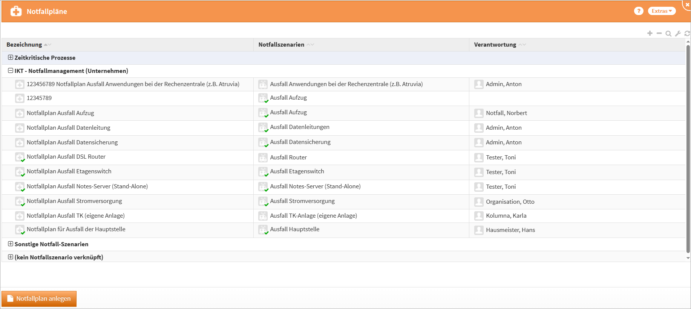Open the Extras dropdown menu

662,11
